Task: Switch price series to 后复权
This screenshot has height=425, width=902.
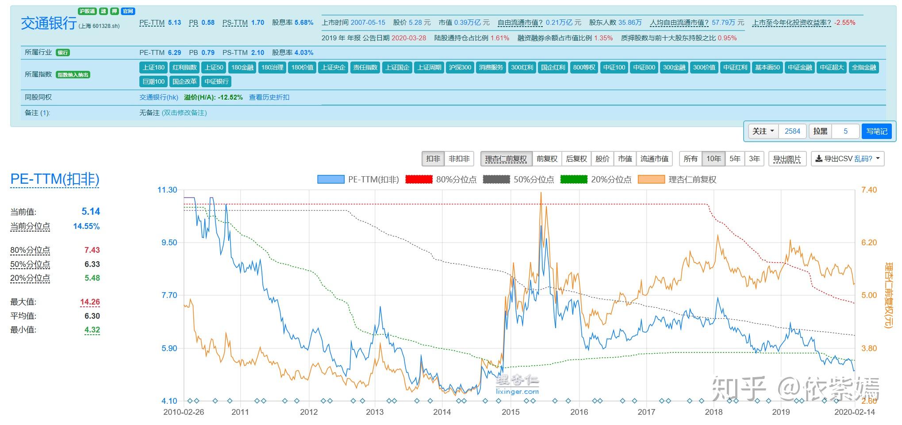Action: 576,158
